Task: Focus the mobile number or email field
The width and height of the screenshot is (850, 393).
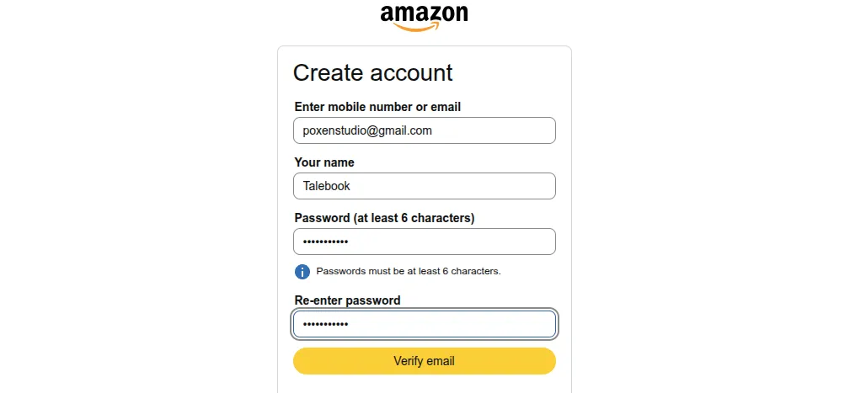Action: (x=424, y=130)
